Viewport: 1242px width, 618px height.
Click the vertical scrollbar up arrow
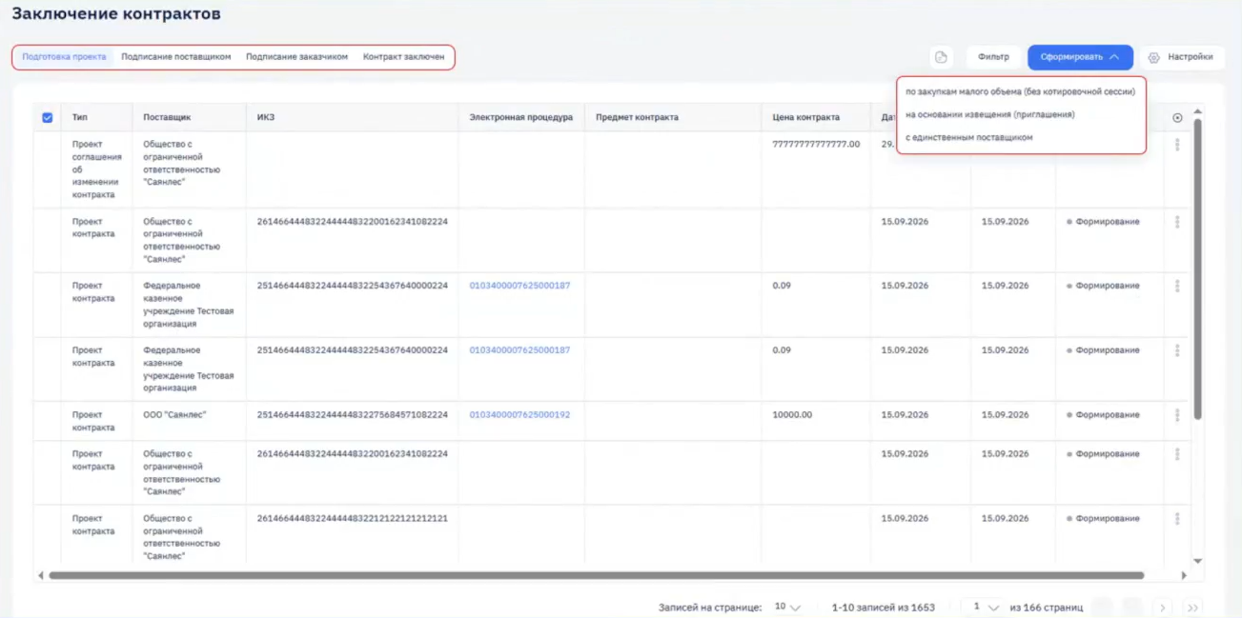coord(1198,111)
